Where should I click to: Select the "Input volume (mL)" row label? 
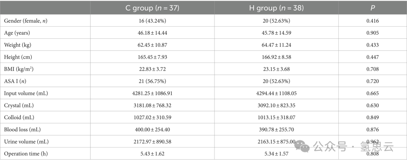point(25,93)
